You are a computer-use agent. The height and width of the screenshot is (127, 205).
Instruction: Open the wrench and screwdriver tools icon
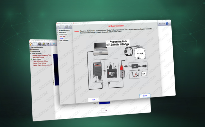[48, 44]
